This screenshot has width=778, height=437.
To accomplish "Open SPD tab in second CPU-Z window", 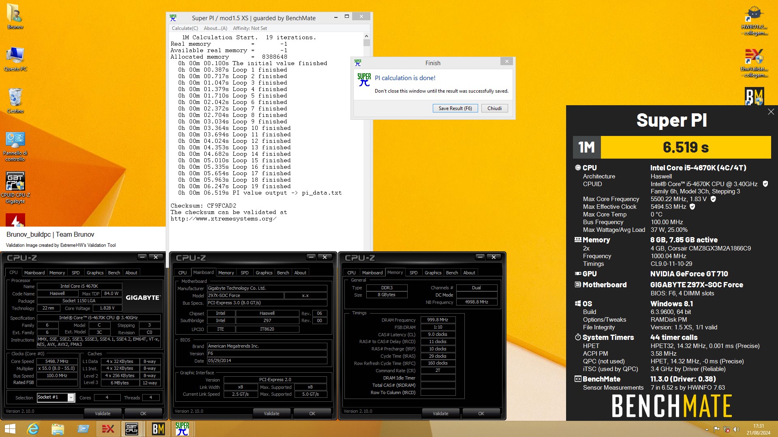I will click(245, 273).
